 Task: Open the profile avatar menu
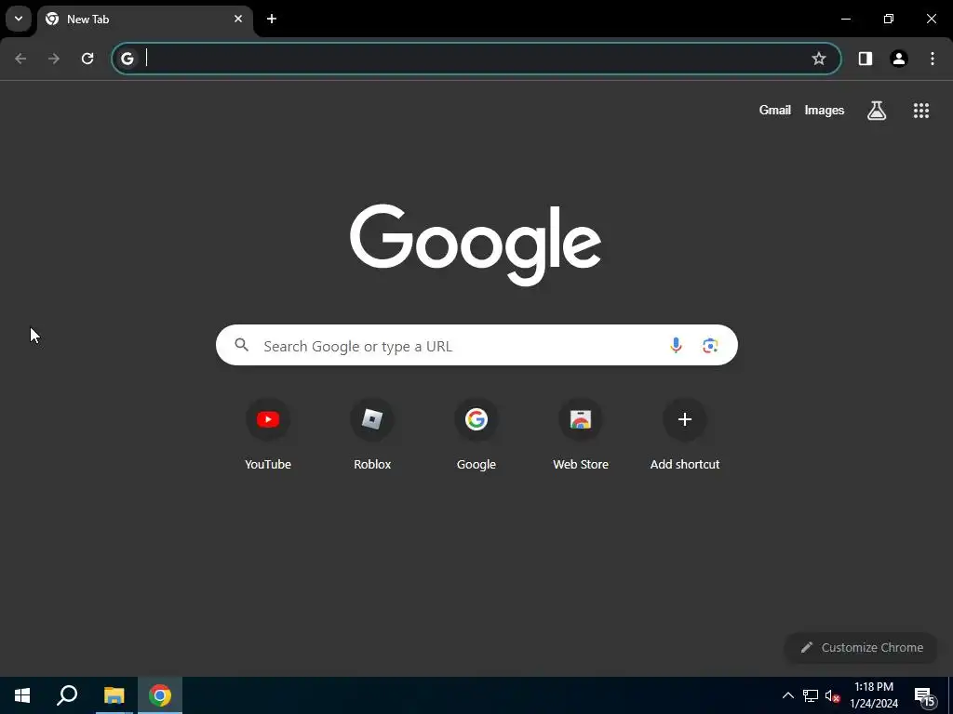(898, 59)
